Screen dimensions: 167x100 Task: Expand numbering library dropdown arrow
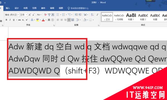click(66, 15)
